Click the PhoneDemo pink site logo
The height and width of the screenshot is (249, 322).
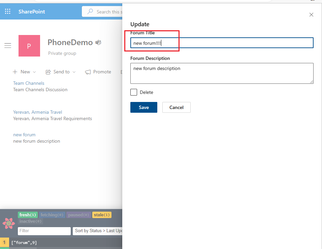[29, 46]
